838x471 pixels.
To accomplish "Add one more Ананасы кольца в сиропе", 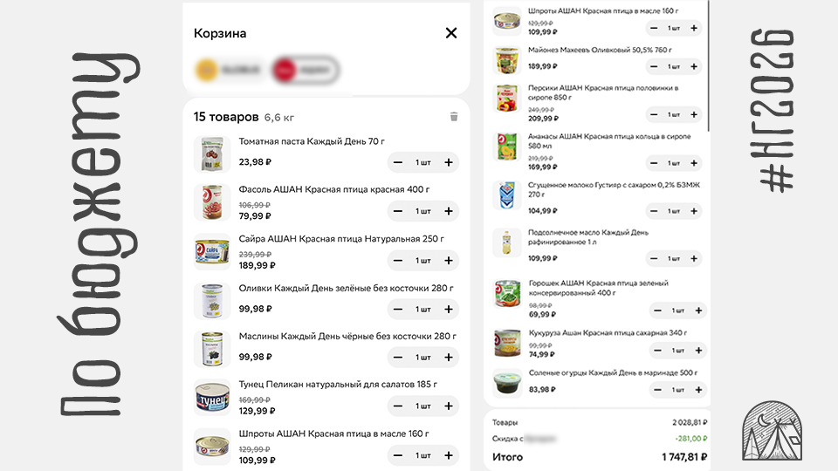I will [x=694, y=163].
